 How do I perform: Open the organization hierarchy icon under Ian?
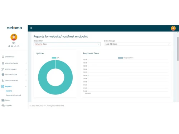[x=15, y=46]
